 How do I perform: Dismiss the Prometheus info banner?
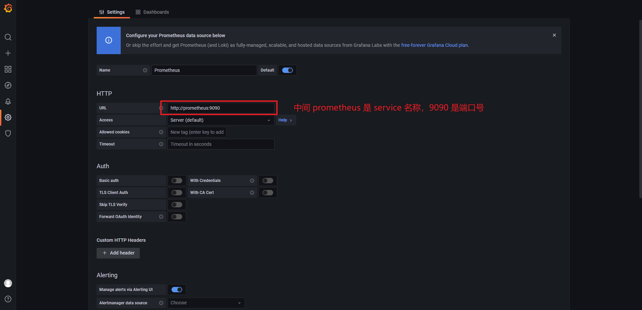(554, 35)
